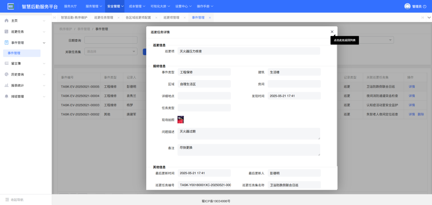Image resolution: width=432 pixels, height=205 pixels.
Task: Click the tab bar scroll-right arrow icon
Action: pyautogui.click(x=422, y=17)
